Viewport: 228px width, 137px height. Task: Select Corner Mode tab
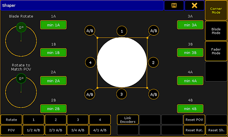click(216, 11)
